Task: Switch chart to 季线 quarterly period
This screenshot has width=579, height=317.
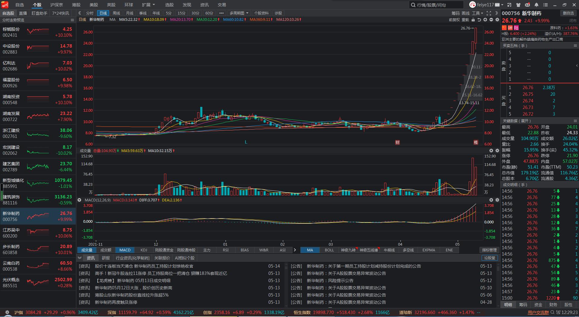Action: 143,13
